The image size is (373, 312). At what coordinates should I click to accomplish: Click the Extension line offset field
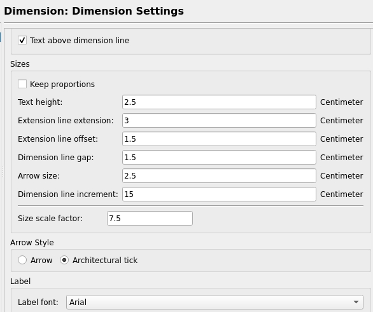click(219, 139)
